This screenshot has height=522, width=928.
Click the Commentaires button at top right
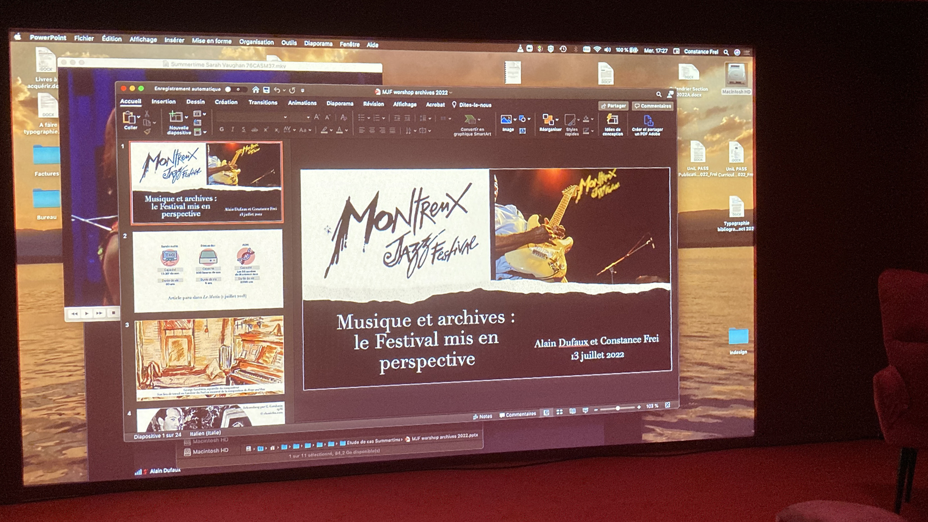tap(652, 106)
